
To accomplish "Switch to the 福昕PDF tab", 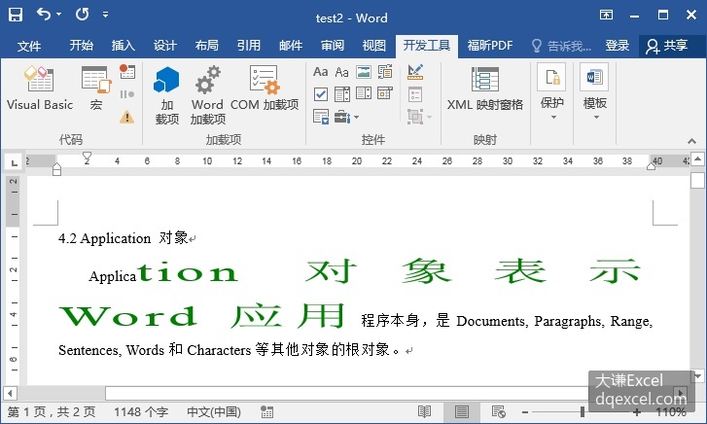I will pos(490,46).
